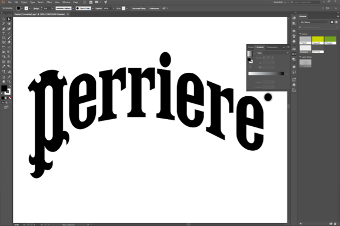Select the Hand tool

(4, 82)
